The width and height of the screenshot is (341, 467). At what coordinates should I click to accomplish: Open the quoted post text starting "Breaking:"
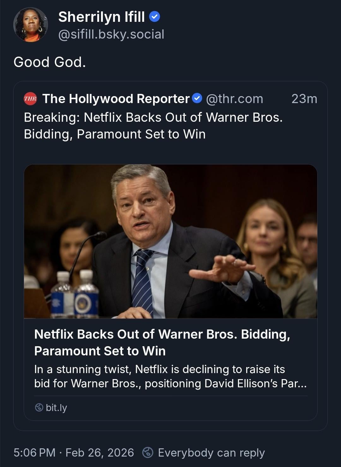pos(153,126)
